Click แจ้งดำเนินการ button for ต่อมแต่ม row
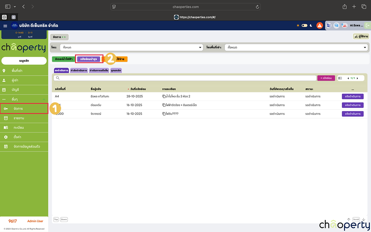Viewport: 371px width, 232px height. point(352,105)
